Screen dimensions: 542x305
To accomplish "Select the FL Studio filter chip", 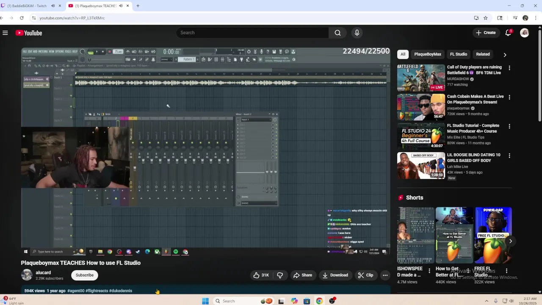I will click(459, 54).
